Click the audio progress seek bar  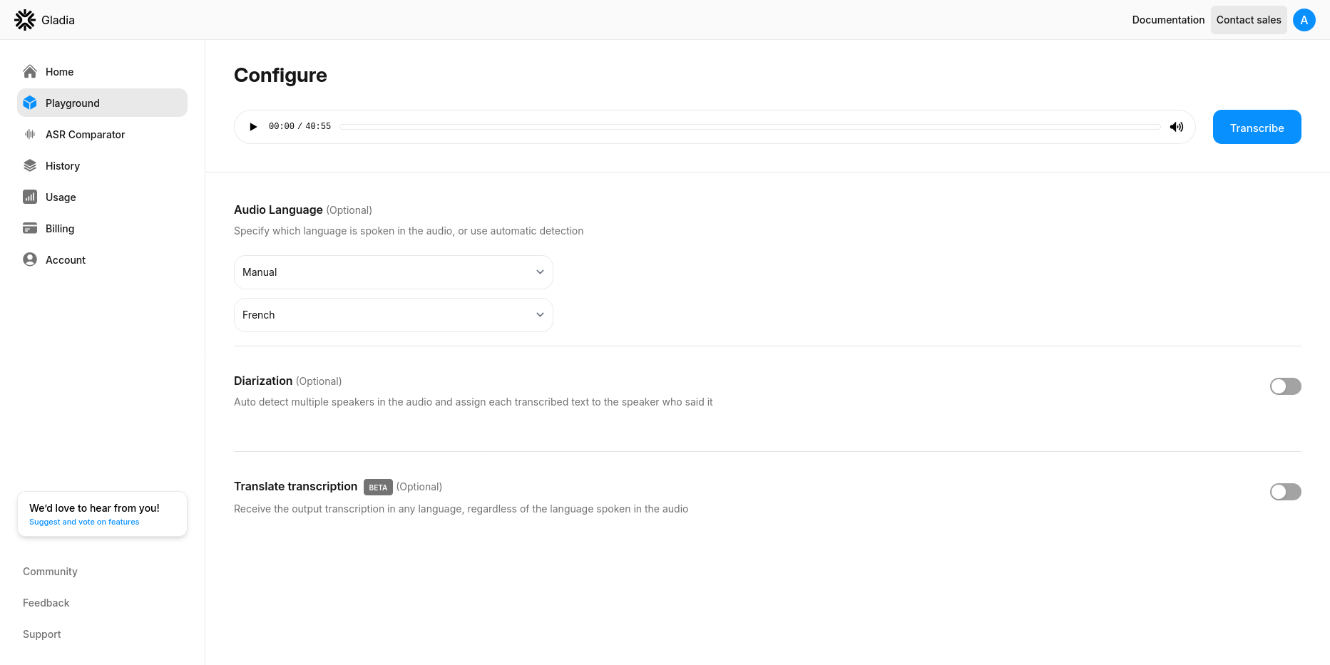click(x=750, y=127)
